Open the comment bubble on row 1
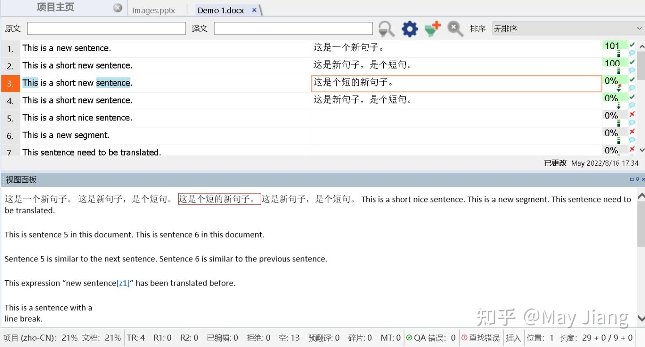 tap(632, 53)
